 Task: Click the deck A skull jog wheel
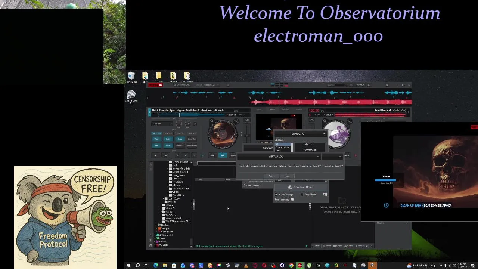(x=223, y=134)
